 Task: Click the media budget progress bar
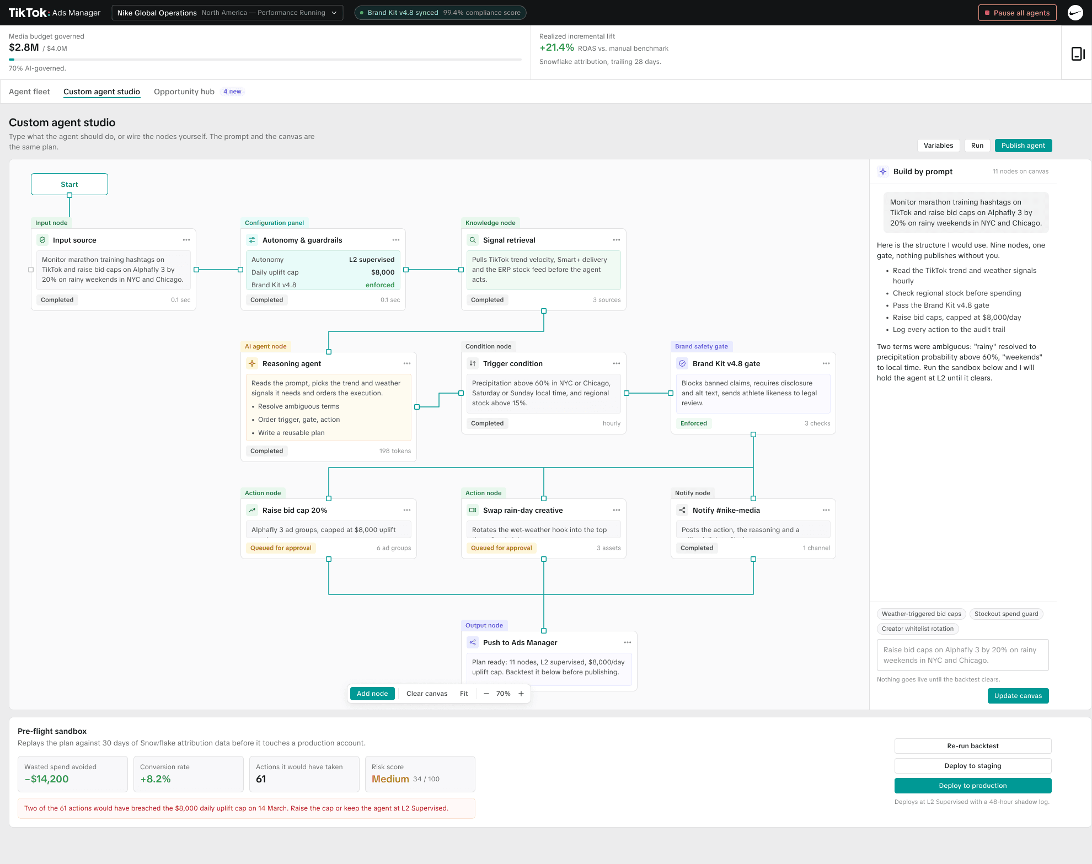[x=265, y=60]
